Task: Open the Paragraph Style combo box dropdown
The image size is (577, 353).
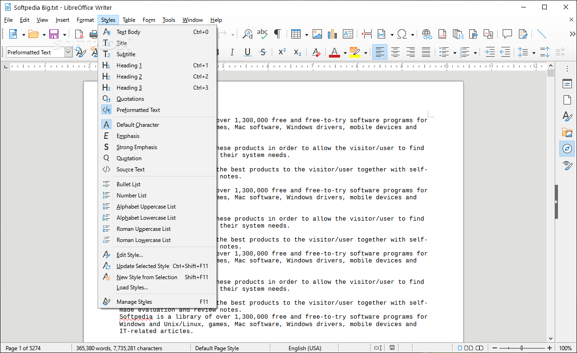Action: click(x=68, y=52)
